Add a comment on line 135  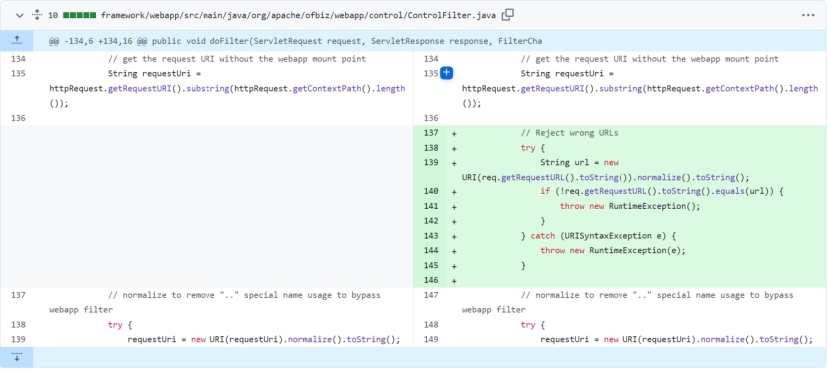pyautogui.click(x=446, y=73)
